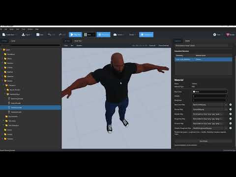Click the Emissive Map file field
The image size is (236, 177).
(208, 123)
